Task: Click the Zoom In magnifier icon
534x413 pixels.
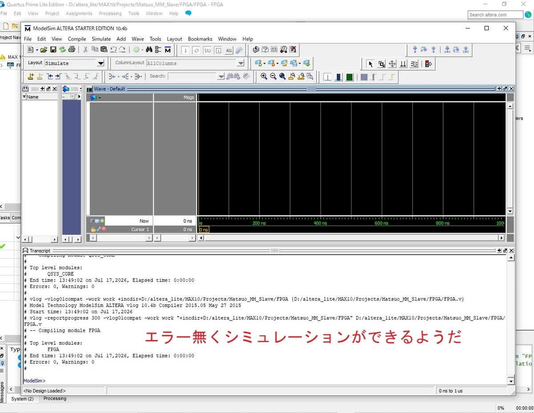Action: 264,76
